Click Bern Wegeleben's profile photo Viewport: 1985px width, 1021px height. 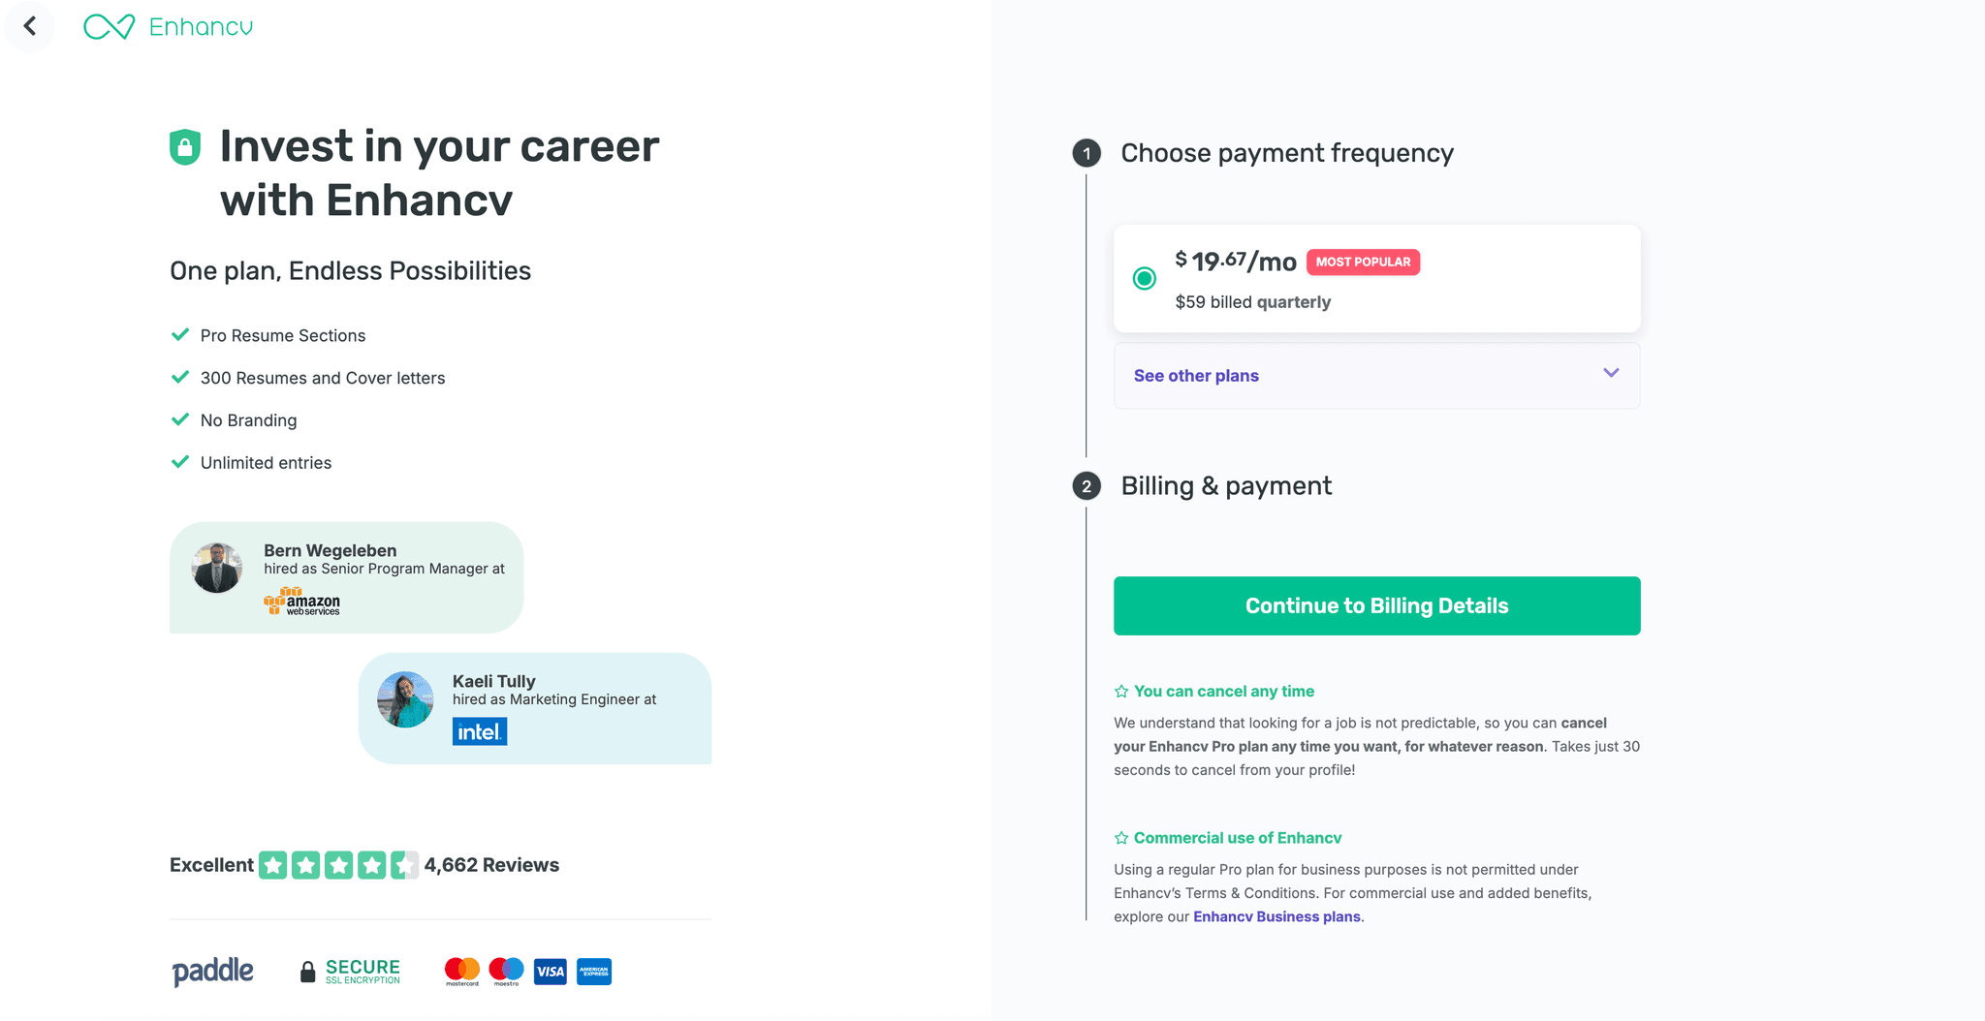click(217, 568)
